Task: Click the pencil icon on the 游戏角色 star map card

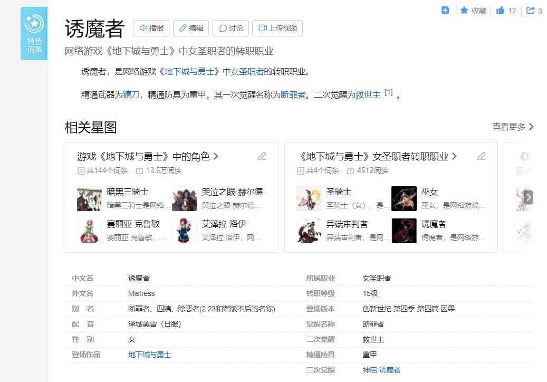Action: (x=262, y=156)
